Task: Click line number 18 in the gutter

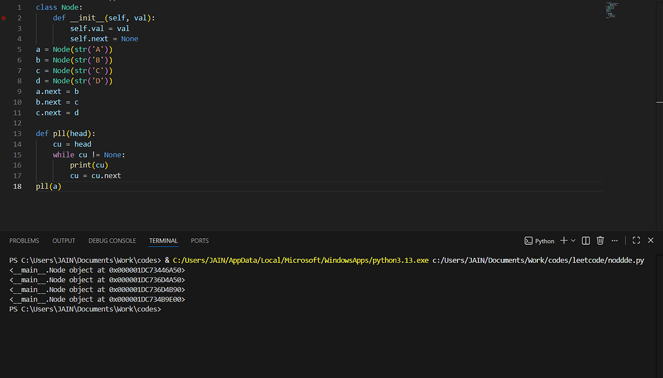Action: click(17, 186)
